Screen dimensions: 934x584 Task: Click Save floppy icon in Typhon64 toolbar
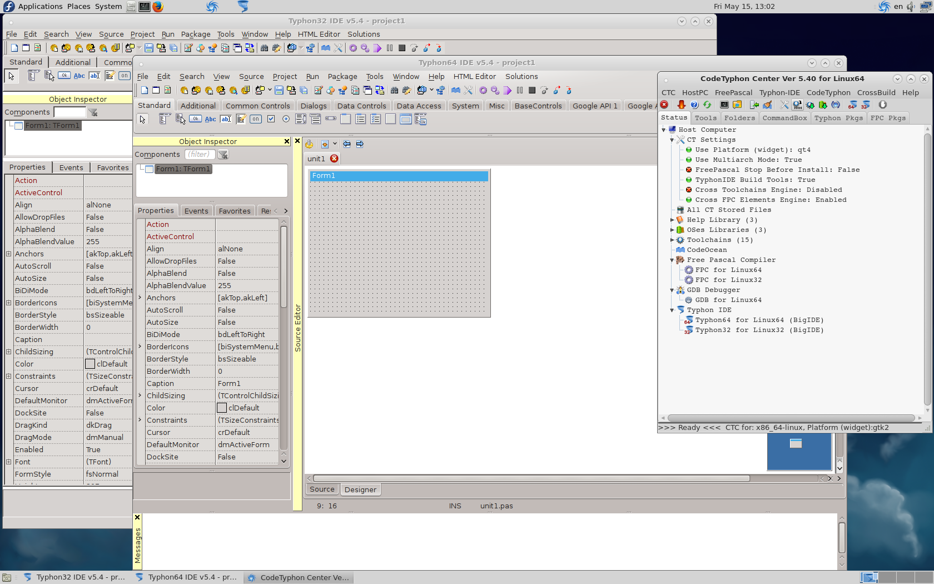[x=279, y=90]
